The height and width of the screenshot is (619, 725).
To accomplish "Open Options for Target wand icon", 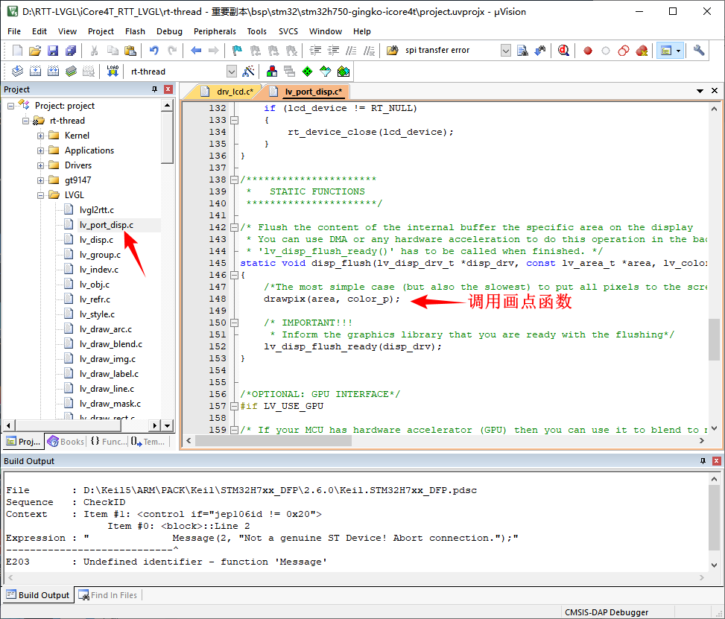I will tap(249, 72).
